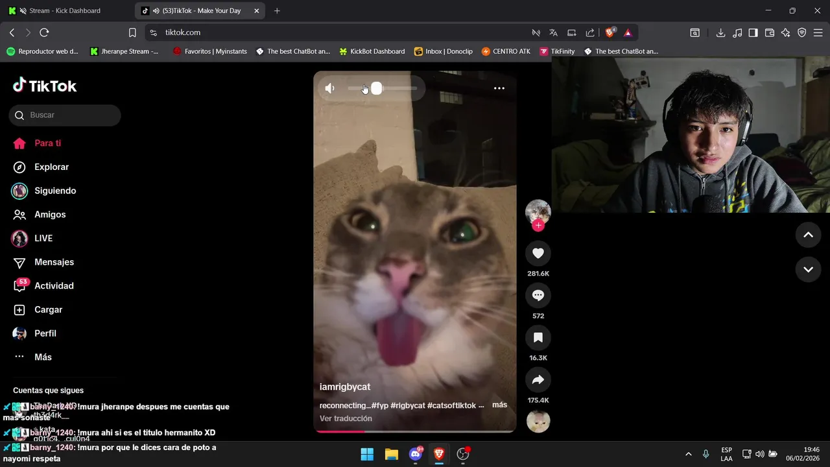Open the CENTRO ATK bookmark
This screenshot has width=830, height=467.
coord(506,51)
